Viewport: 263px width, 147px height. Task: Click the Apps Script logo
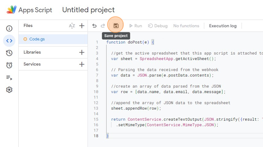click(x=12, y=10)
